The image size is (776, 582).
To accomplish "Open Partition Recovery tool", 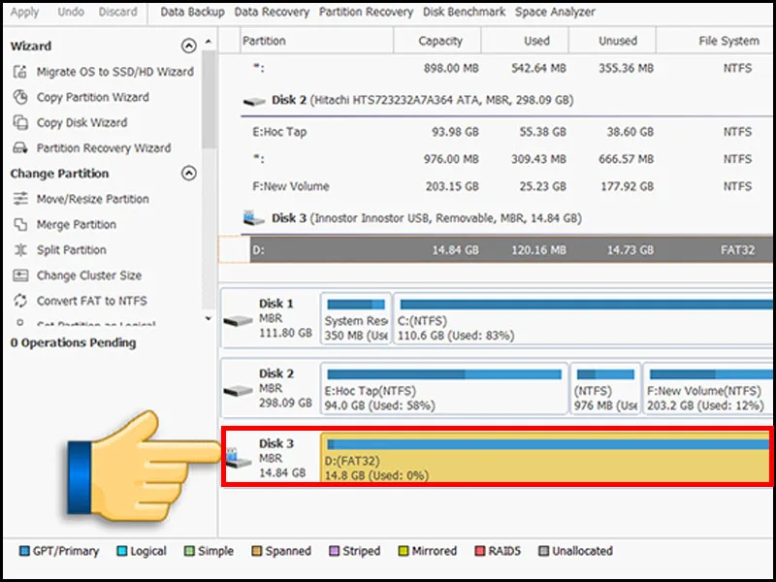I will (366, 12).
